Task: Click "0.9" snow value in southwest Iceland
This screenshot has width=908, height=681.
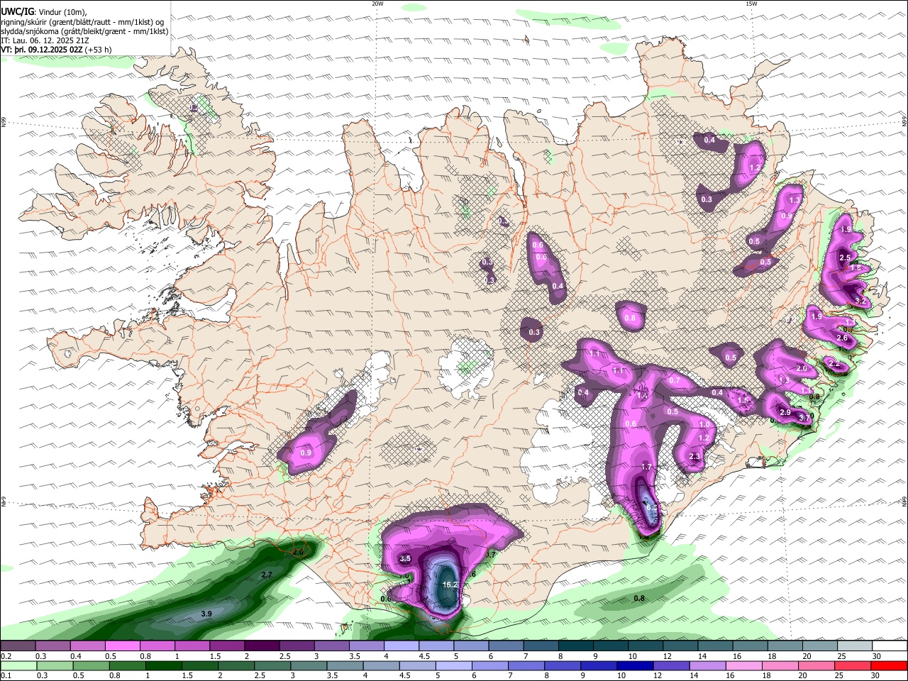Action: pos(306,453)
